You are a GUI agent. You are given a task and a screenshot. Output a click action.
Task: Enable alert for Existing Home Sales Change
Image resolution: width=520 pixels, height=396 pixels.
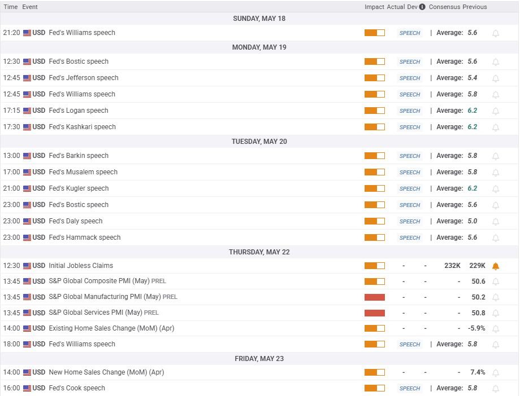point(496,328)
